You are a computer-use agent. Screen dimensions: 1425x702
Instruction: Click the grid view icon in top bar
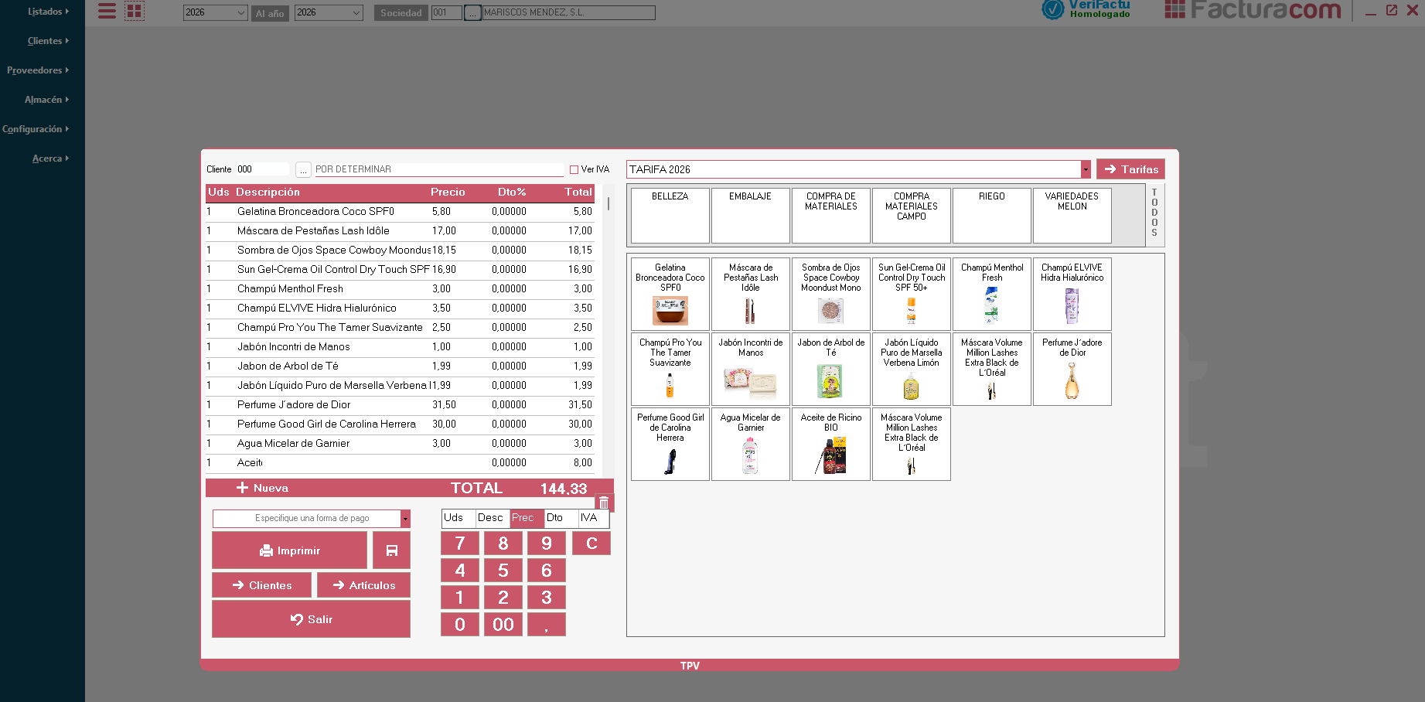(135, 11)
